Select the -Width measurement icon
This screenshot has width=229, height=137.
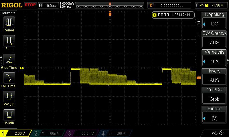point(9,115)
